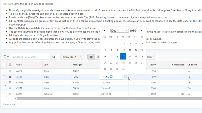Go to next month in calendar
Viewport: 202px width, 113px height.
pyautogui.click(x=142, y=31)
